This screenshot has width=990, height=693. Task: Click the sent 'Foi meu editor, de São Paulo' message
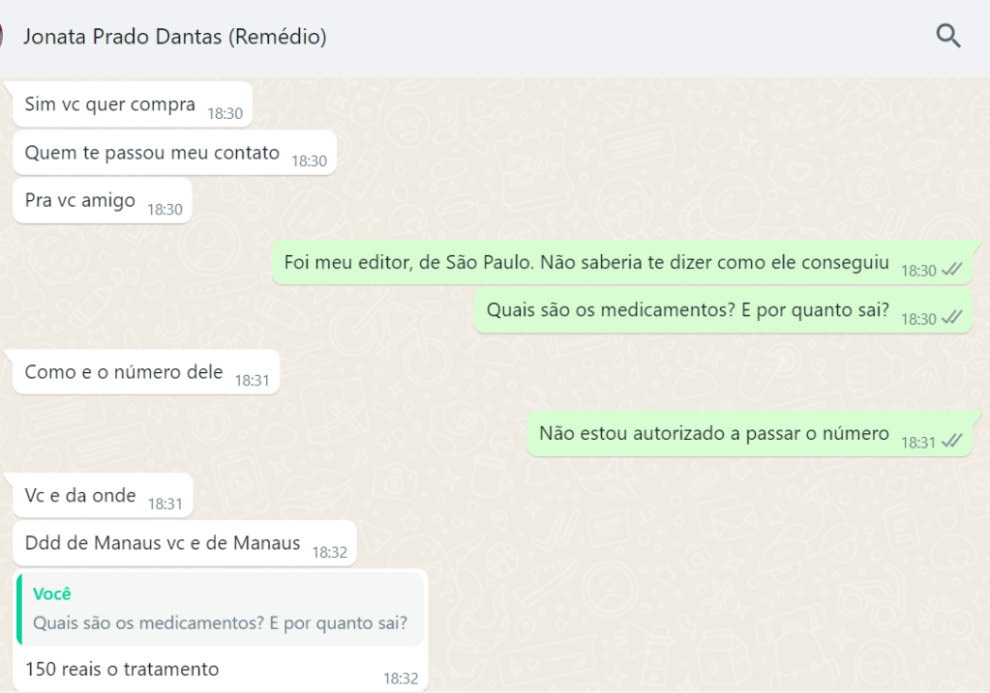(x=622, y=262)
